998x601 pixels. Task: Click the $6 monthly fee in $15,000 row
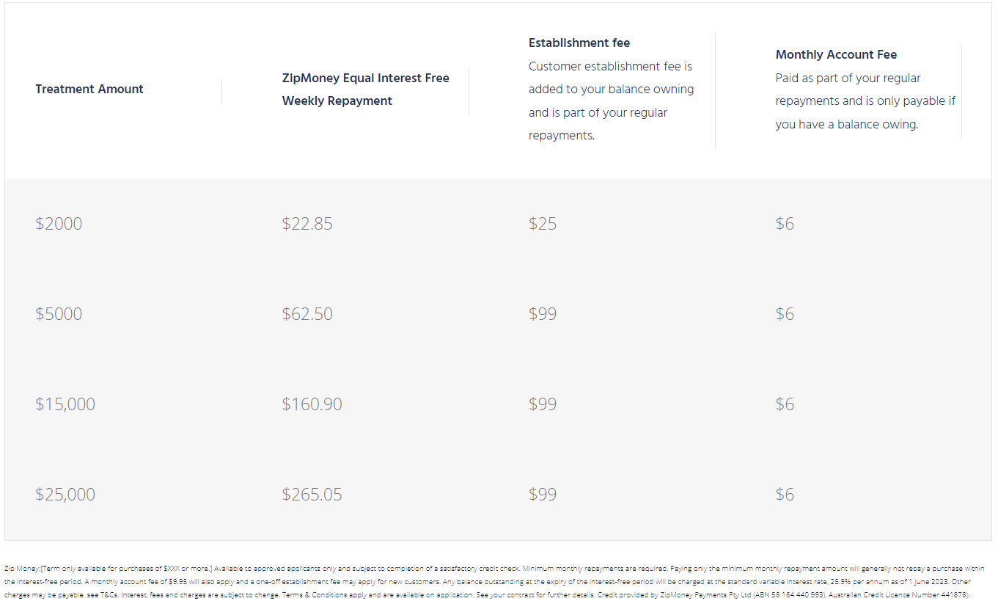tap(785, 404)
